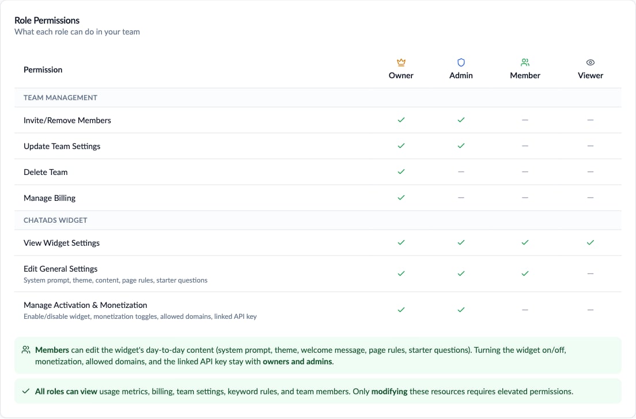Click Member dash for Invite/Remove Members

tap(525, 120)
